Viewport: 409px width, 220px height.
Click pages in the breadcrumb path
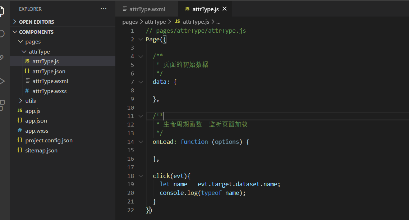tap(130, 22)
